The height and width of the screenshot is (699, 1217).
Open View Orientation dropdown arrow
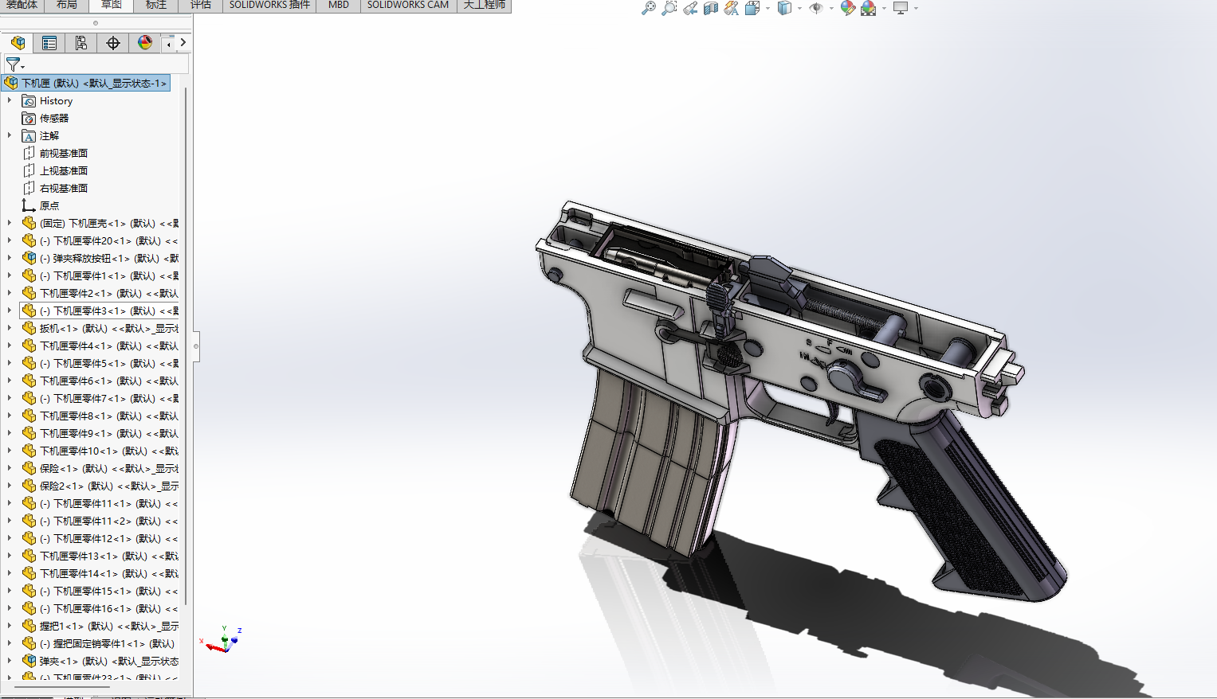click(767, 9)
